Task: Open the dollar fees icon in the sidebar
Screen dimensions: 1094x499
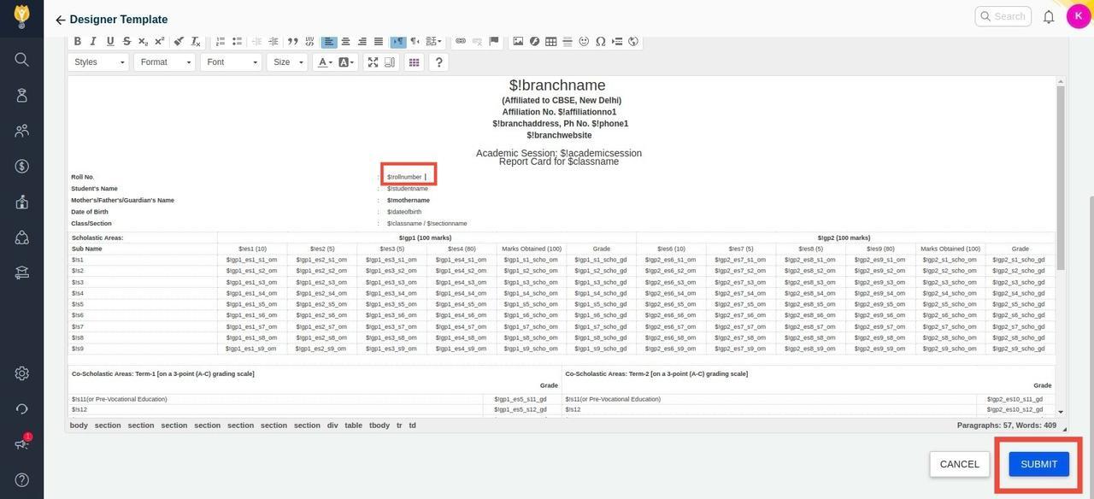Action: click(x=21, y=166)
